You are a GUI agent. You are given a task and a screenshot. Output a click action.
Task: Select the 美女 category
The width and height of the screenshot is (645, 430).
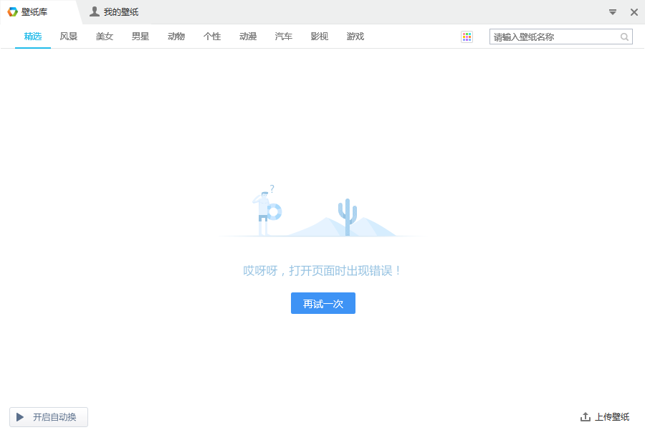pyautogui.click(x=105, y=37)
